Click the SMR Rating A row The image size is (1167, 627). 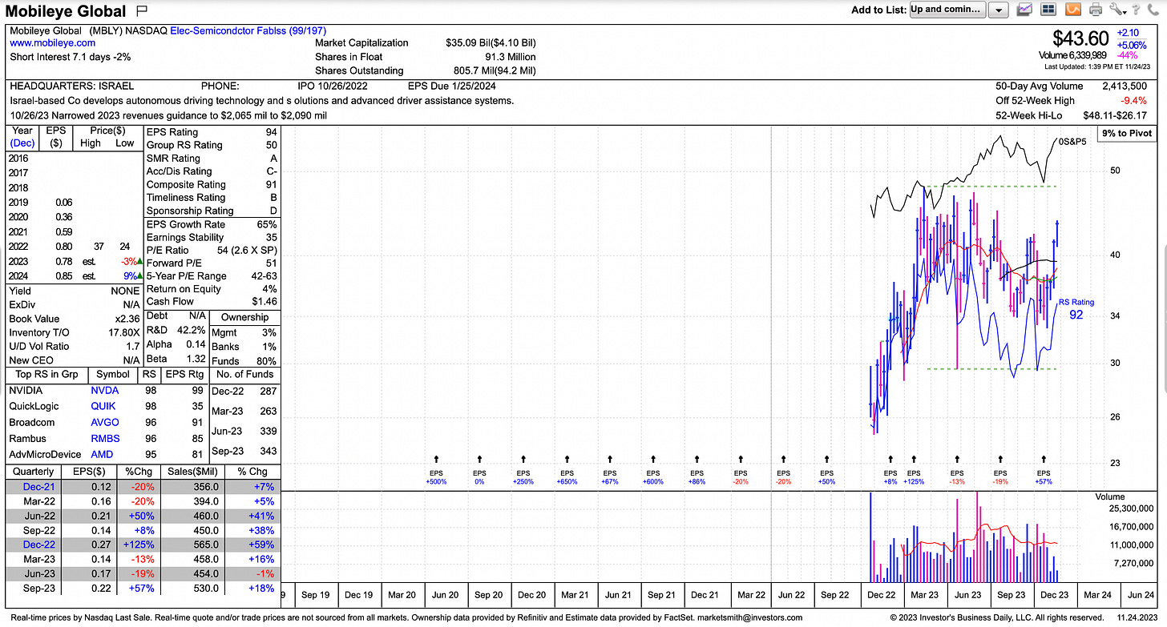point(212,159)
